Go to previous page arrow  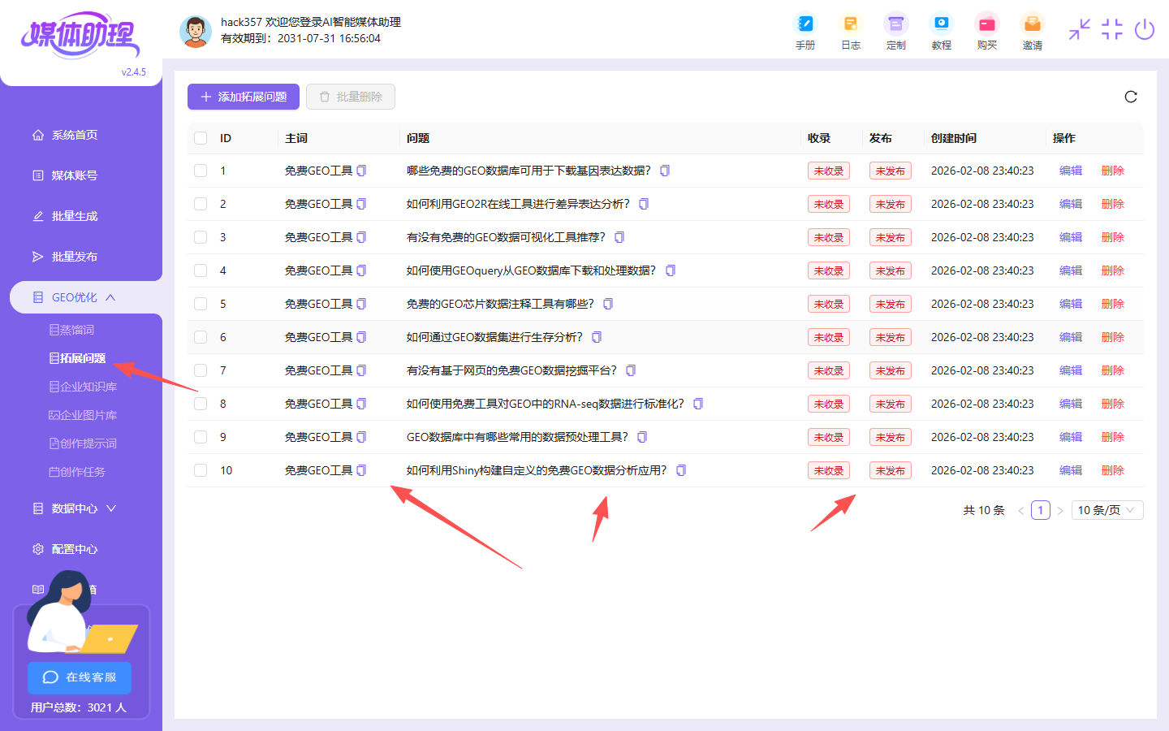[1020, 510]
